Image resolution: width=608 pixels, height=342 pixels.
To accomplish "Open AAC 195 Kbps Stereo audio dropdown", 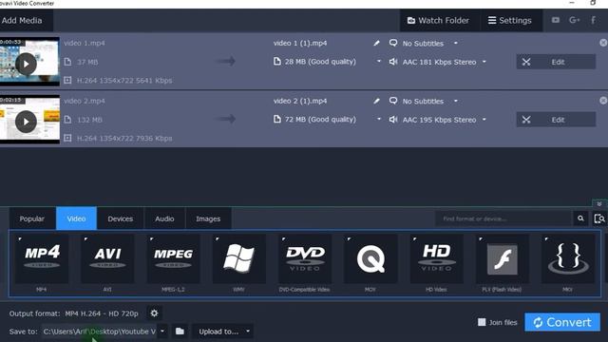I will pos(484,120).
